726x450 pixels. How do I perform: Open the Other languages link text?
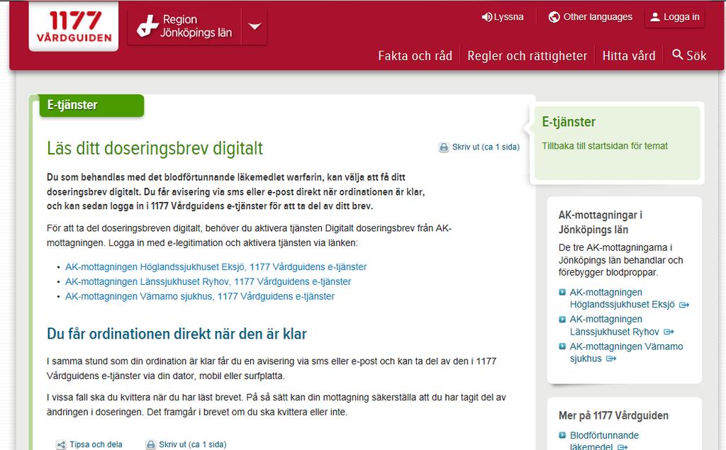click(597, 17)
